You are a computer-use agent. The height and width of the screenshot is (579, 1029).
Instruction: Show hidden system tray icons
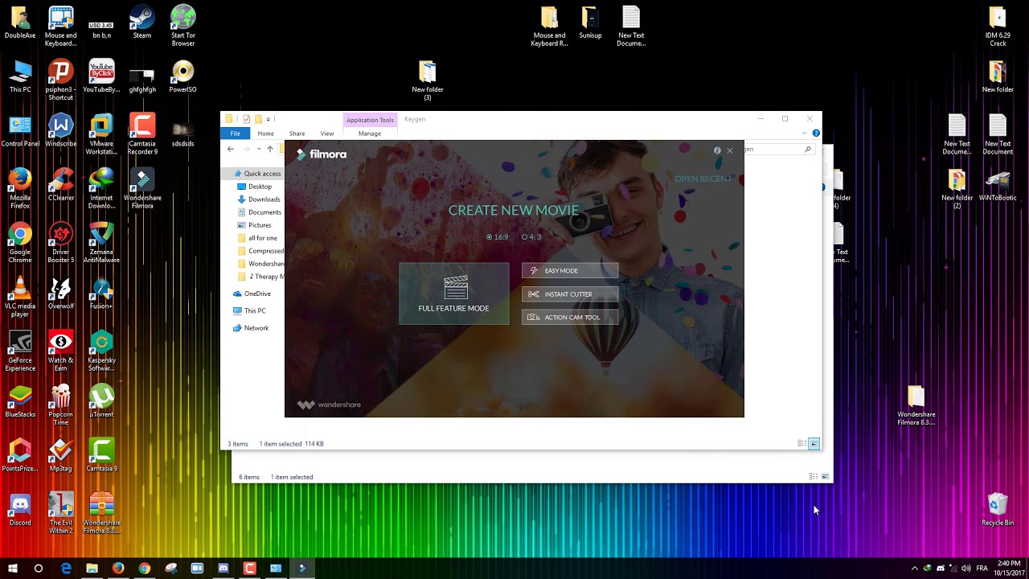click(x=914, y=568)
